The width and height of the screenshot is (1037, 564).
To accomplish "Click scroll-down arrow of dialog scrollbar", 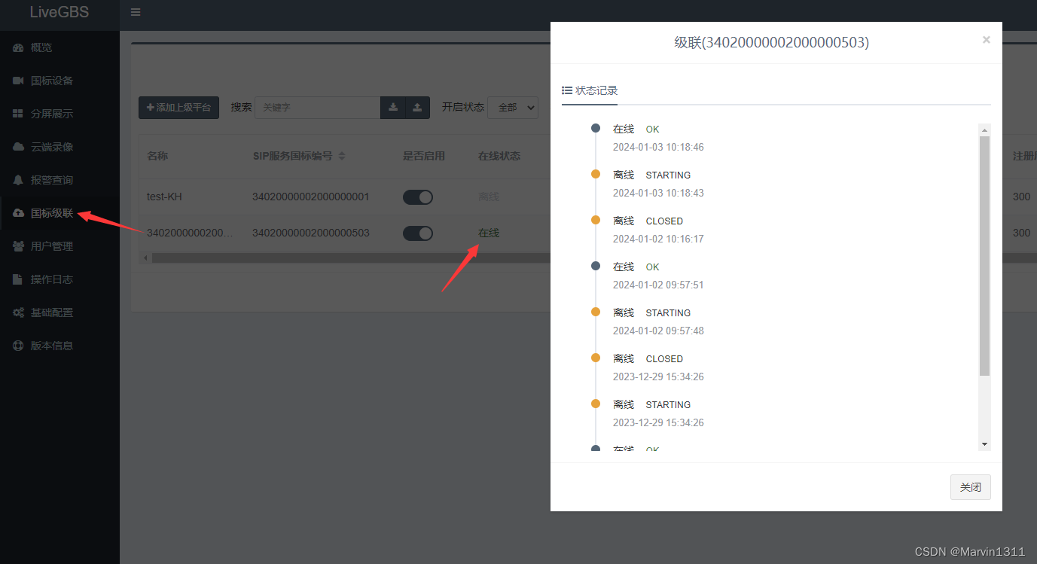I will pyautogui.click(x=984, y=444).
